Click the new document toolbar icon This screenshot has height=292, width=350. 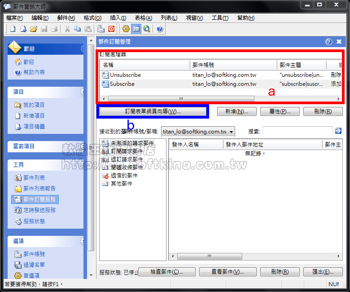tap(13, 29)
